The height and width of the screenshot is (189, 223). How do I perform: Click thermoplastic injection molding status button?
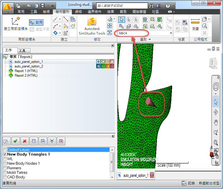209,183
